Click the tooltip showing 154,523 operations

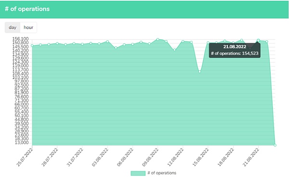click(x=235, y=50)
